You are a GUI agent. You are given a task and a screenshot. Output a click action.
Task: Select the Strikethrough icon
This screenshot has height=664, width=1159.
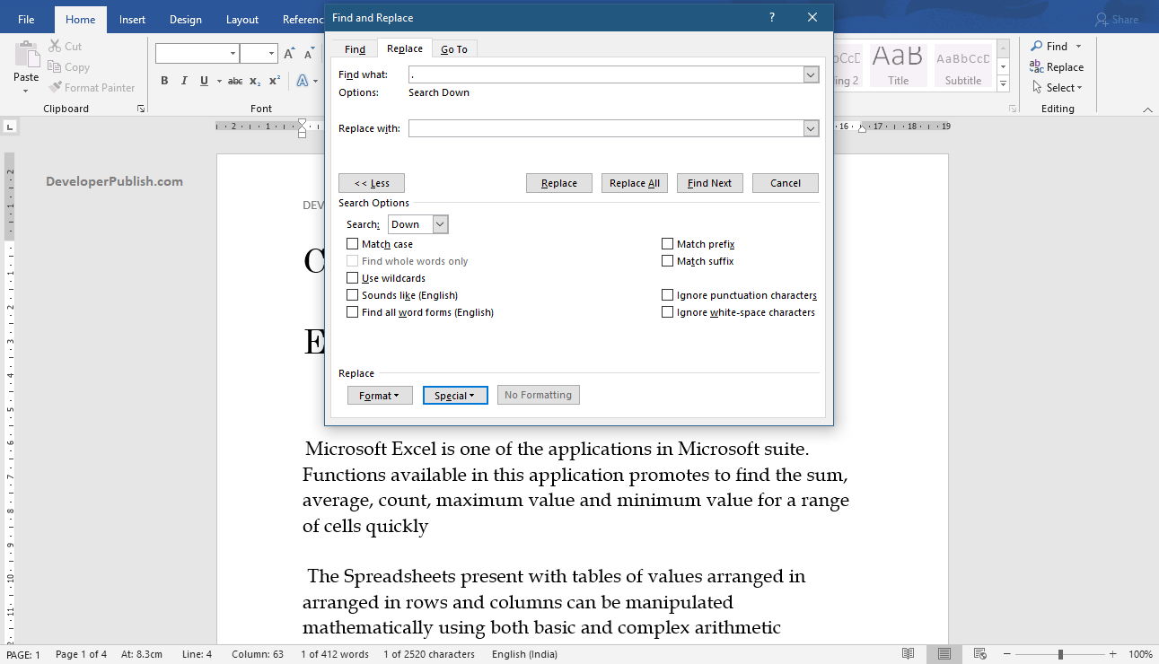click(x=234, y=80)
